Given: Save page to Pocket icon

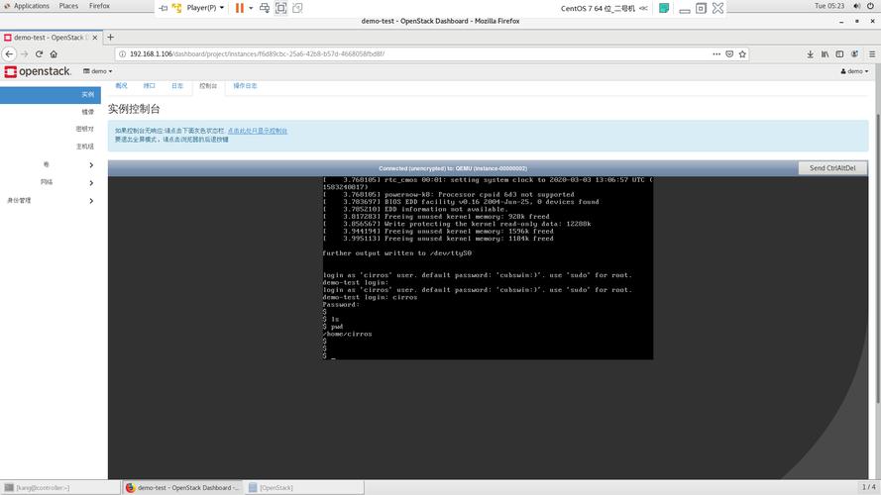Looking at the screenshot, I should [x=729, y=53].
